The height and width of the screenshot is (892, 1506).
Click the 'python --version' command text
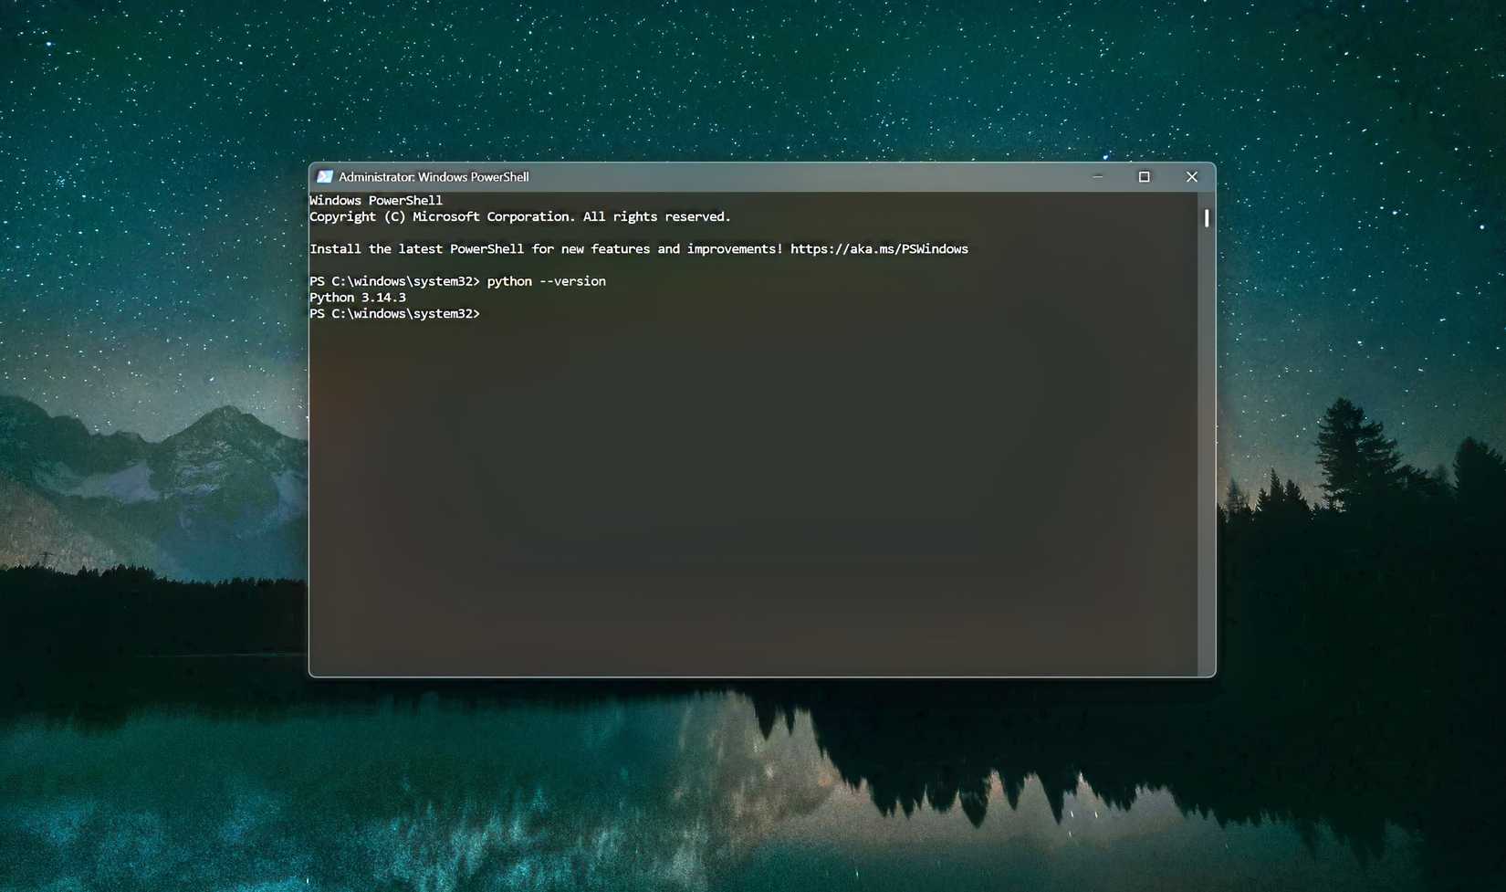pos(546,281)
